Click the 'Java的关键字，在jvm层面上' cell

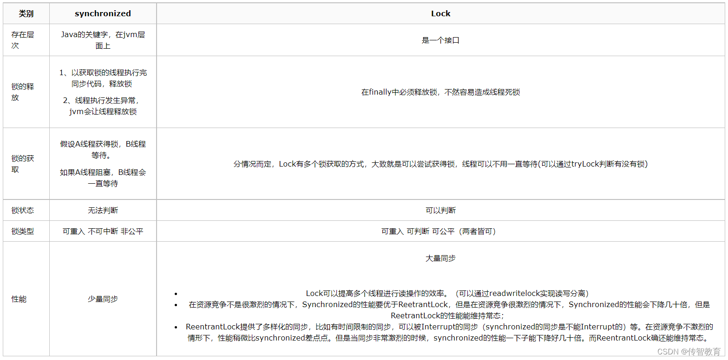click(103, 40)
